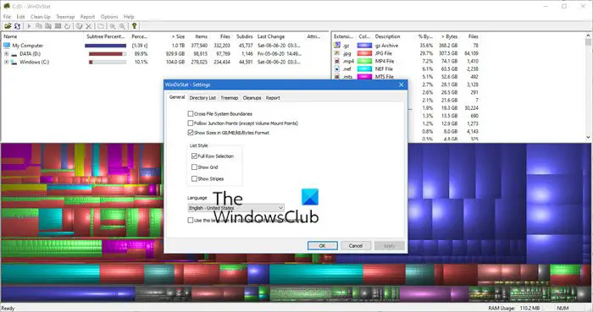Click the Zoom In magnifier toolbar icon

coord(113,26)
